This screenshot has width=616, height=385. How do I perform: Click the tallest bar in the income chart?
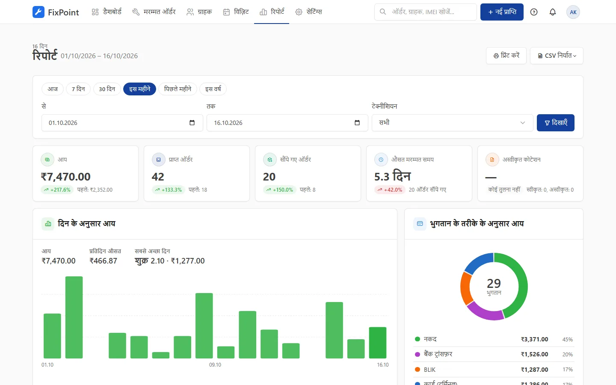coord(74,317)
